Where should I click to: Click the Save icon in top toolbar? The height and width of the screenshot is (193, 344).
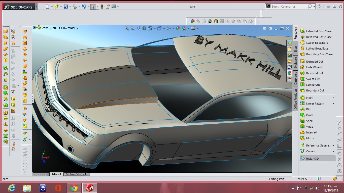tap(65, 7)
